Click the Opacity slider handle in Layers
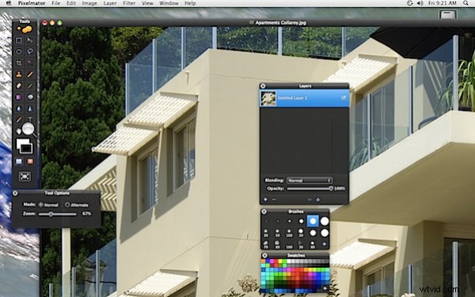This screenshot has height=297, width=475. [x=330, y=188]
